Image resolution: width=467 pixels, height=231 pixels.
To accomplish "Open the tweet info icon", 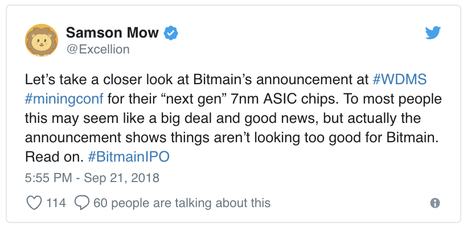I will coord(435,203).
